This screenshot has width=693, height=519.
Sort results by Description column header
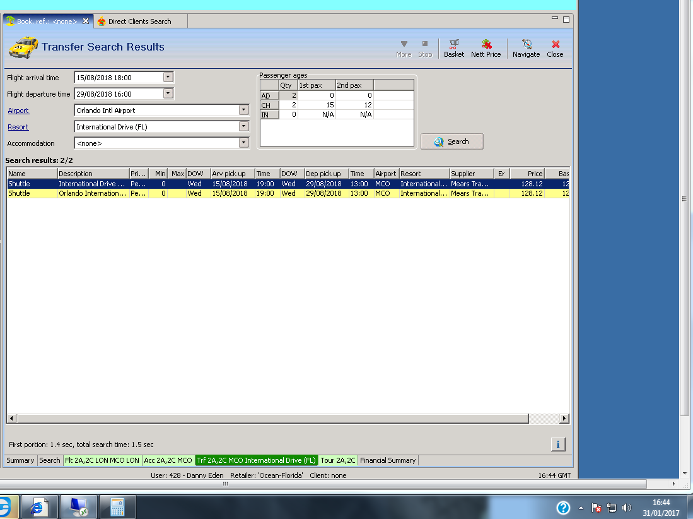pos(93,174)
